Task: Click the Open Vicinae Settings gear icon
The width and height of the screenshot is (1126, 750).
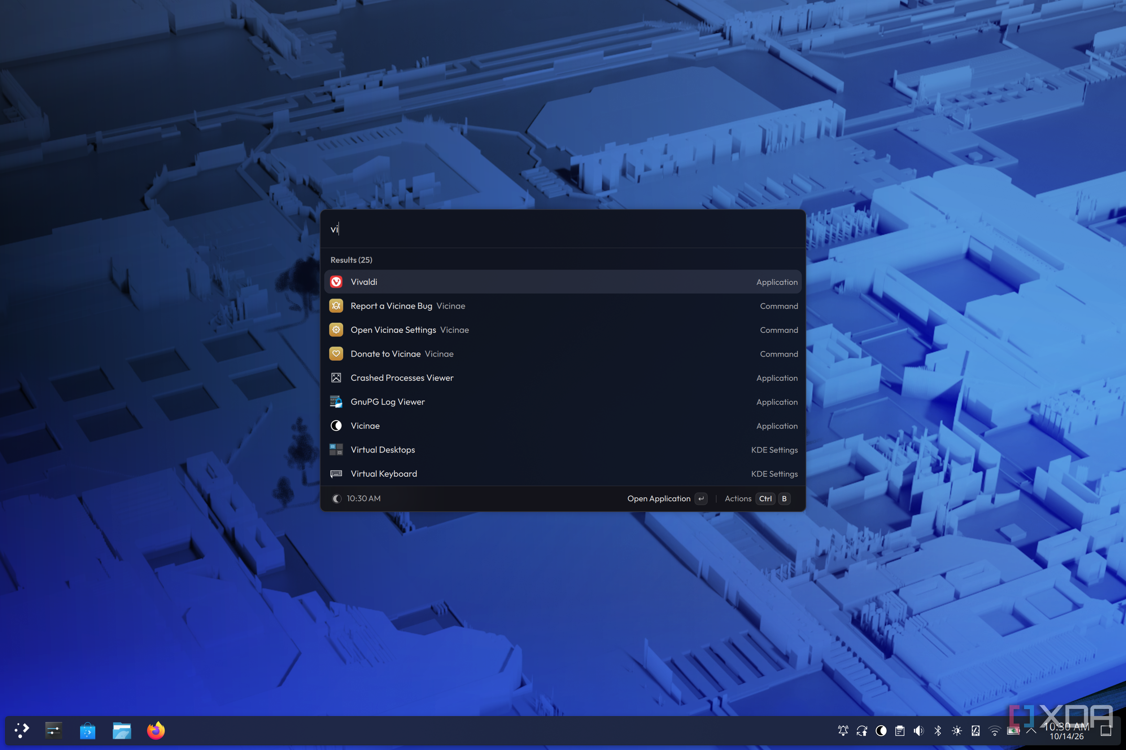Action: point(336,330)
